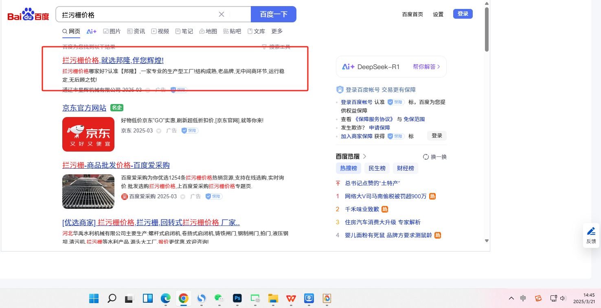Image resolution: width=601 pixels, height=308 pixels.
Task: Open the 搜索工具 filter options
Action: [x=276, y=47]
